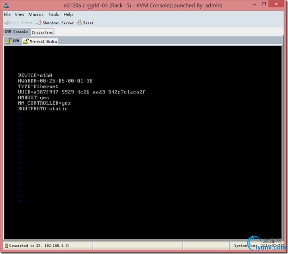This screenshot has width=288, height=254.
Task: Select the KVM sub-tab
Action: [x=13, y=41]
